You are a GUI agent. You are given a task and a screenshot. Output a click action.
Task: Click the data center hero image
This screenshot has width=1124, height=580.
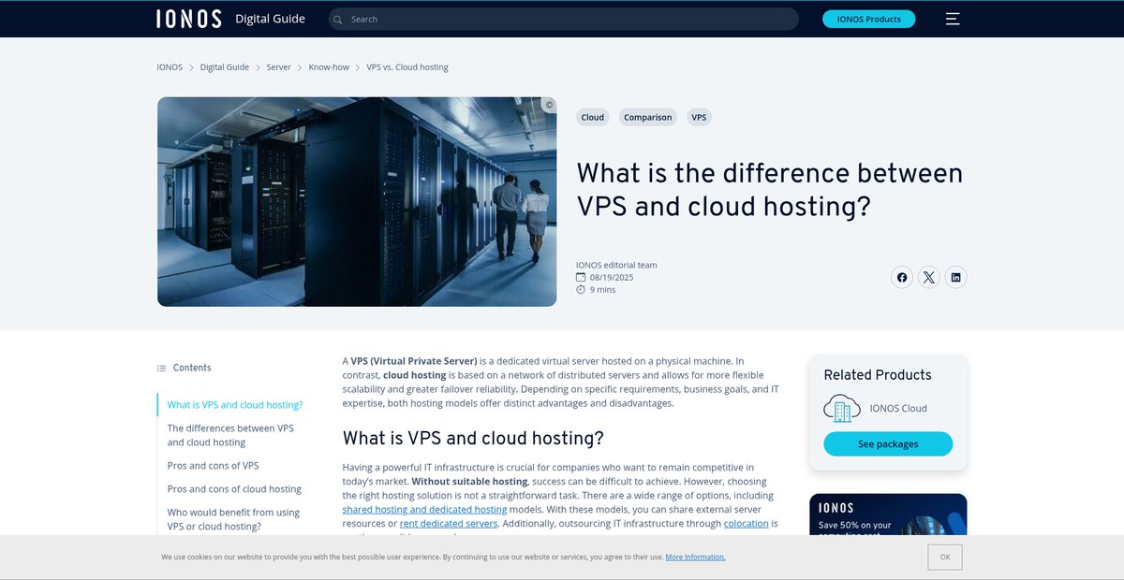pyautogui.click(x=357, y=202)
